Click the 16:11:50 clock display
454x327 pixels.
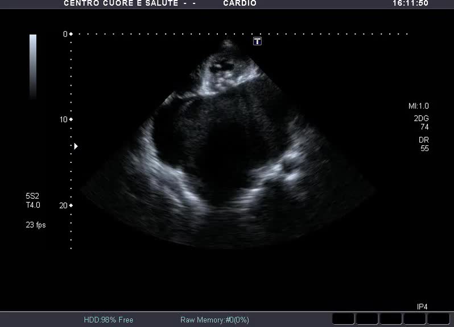(410, 3)
